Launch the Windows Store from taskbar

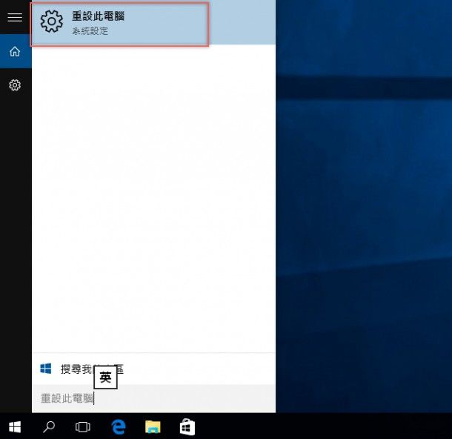coord(187,426)
